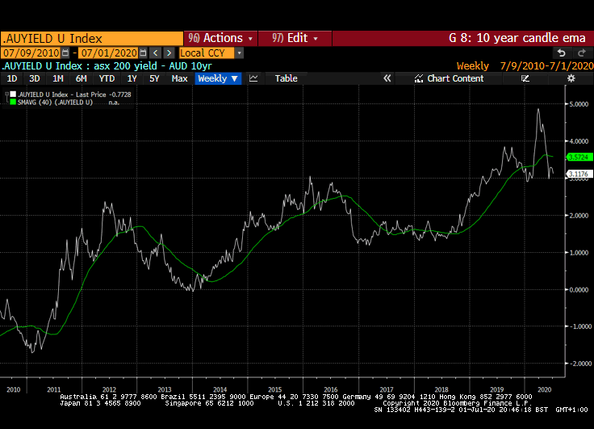Click asx 200 yield - AUD 10yr description
This screenshot has height=429, width=594.
coord(153,66)
